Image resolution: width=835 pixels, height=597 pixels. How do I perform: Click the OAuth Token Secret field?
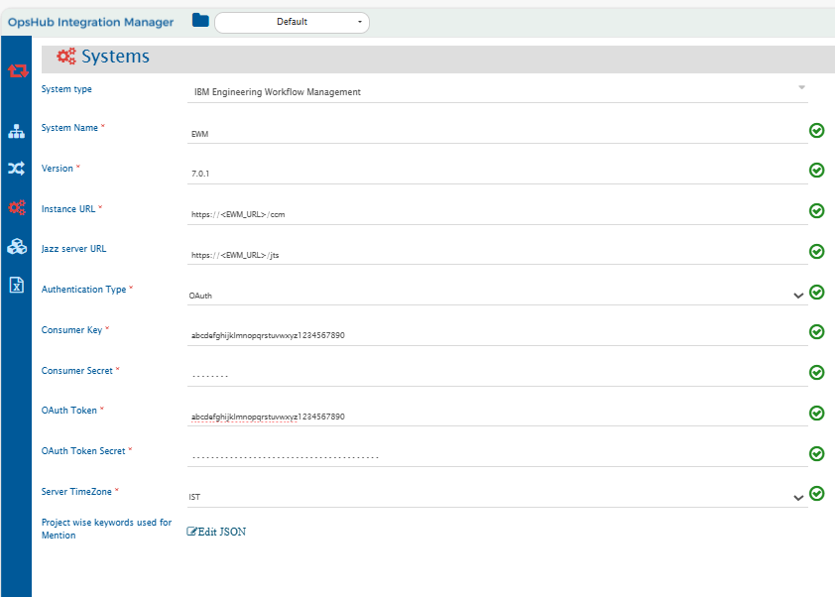[x=496, y=456]
